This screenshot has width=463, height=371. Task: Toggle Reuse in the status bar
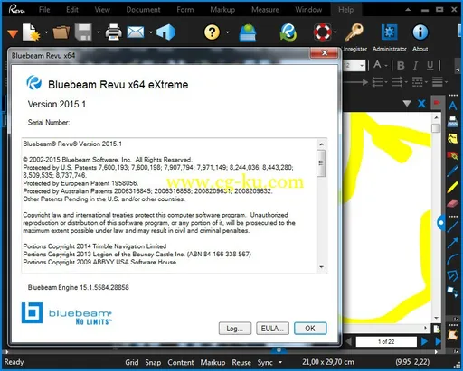(241, 362)
